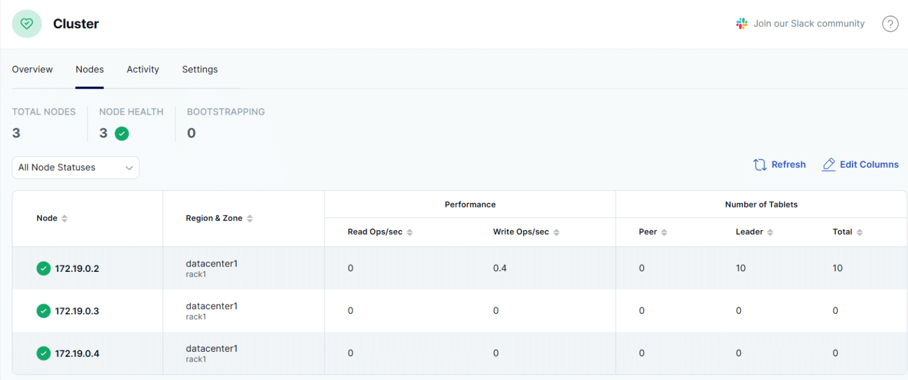Open the Activity tab
Viewport: 908px width, 380px height.
[142, 69]
